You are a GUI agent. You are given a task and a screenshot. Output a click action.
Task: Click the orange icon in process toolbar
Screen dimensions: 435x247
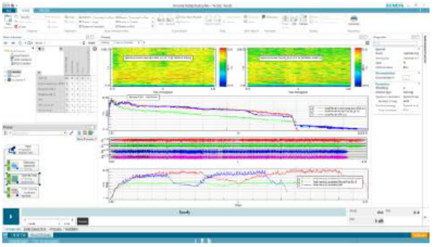pyautogui.click(x=85, y=133)
